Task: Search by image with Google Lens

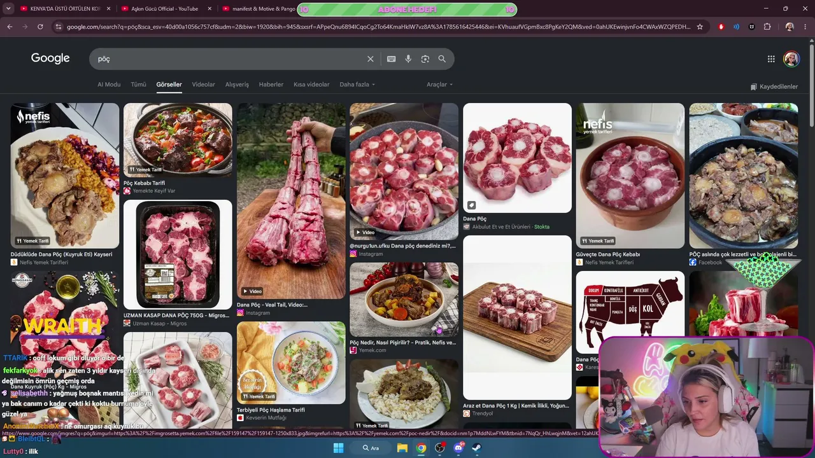Action: point(425,59)
